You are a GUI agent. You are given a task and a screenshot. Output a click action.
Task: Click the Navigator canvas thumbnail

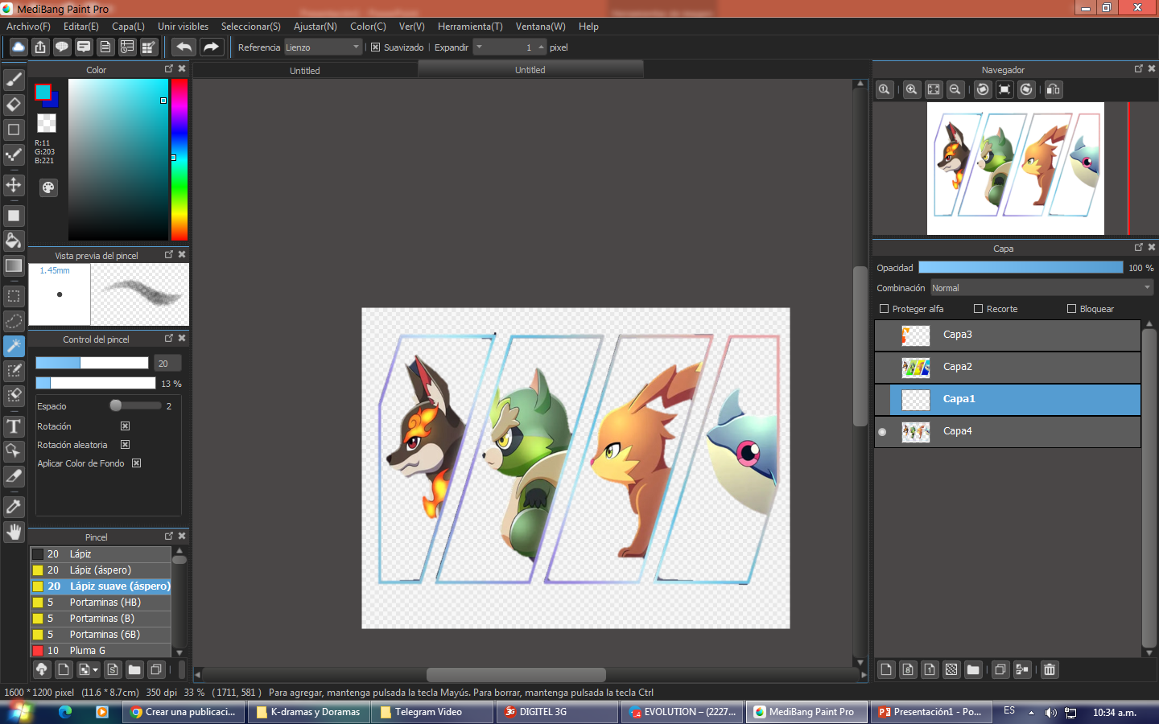pyautogui.click(x=1016, y=168)
